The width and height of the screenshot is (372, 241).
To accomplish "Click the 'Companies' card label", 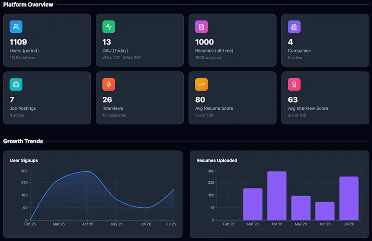I will click(299, 51).
